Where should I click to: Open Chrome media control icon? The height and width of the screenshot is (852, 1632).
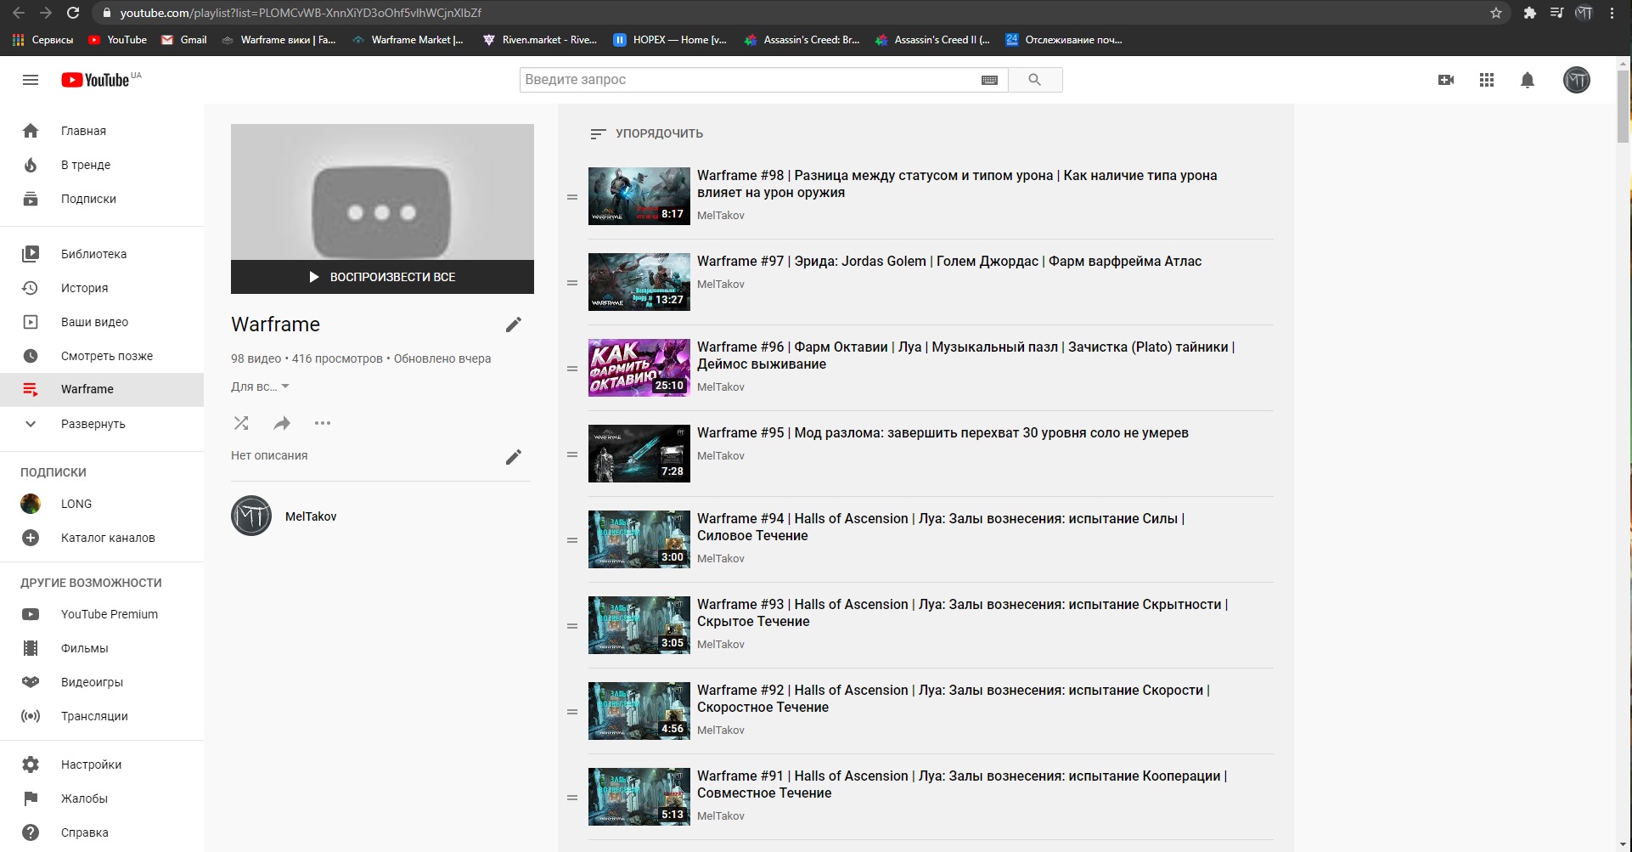[x=1556, y=13]
